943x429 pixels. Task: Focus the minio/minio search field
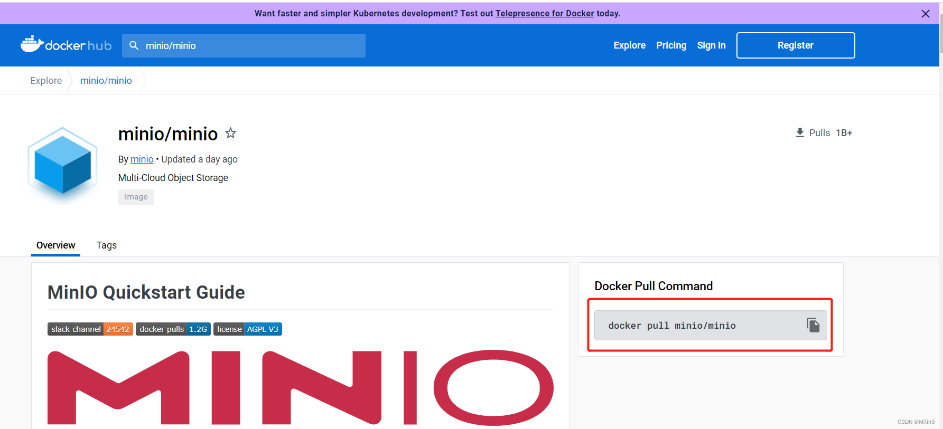tap(244, 45)
